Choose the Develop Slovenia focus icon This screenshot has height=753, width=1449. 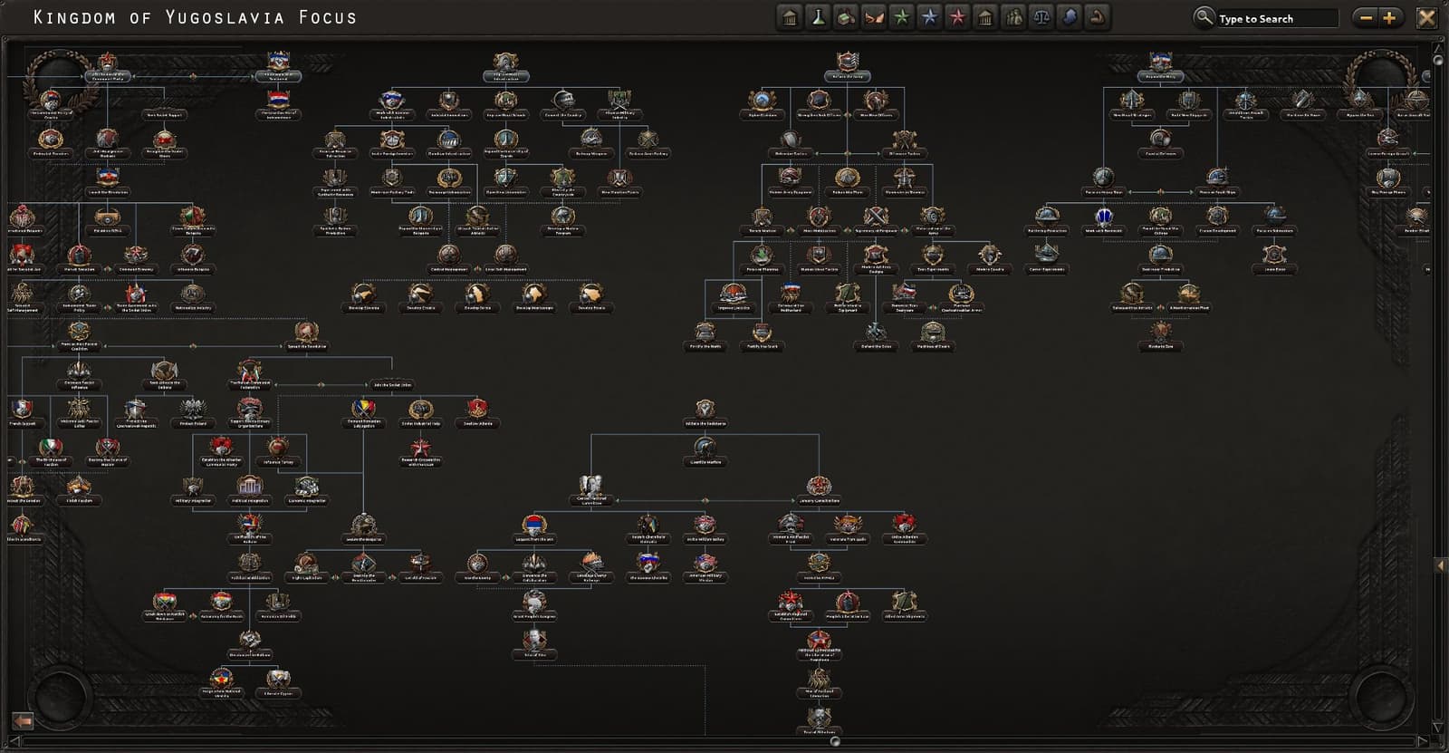coord(363,294)
